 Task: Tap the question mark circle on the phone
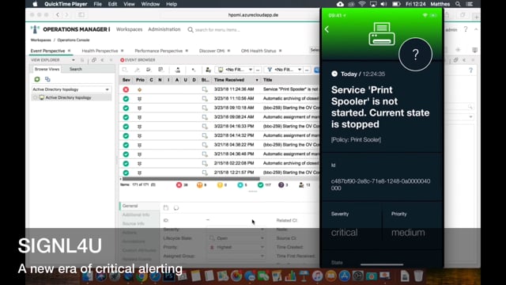point(415,55)
